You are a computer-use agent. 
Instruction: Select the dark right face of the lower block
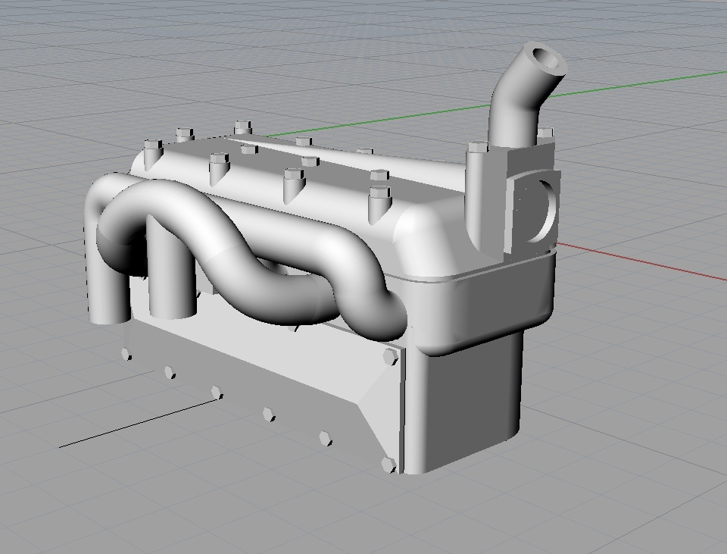(470, 402)
